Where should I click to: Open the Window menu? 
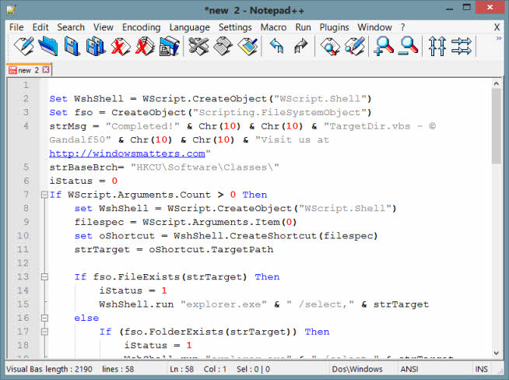click(x=374, y=27)
